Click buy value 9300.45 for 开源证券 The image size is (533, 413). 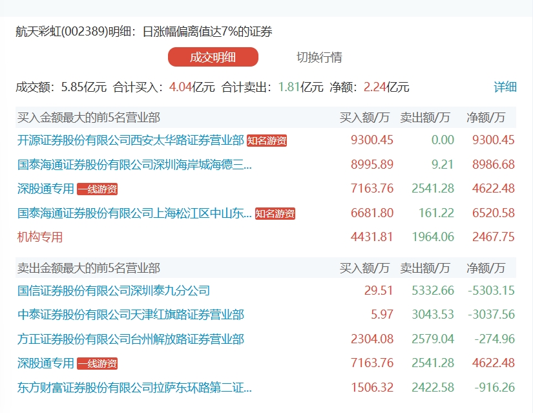[372, 140]
